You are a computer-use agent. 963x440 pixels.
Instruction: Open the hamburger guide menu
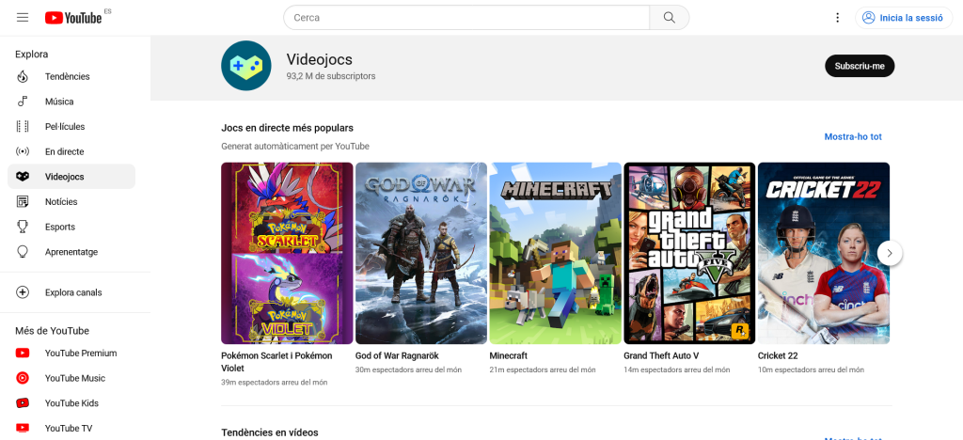click(x=23, y=18)
